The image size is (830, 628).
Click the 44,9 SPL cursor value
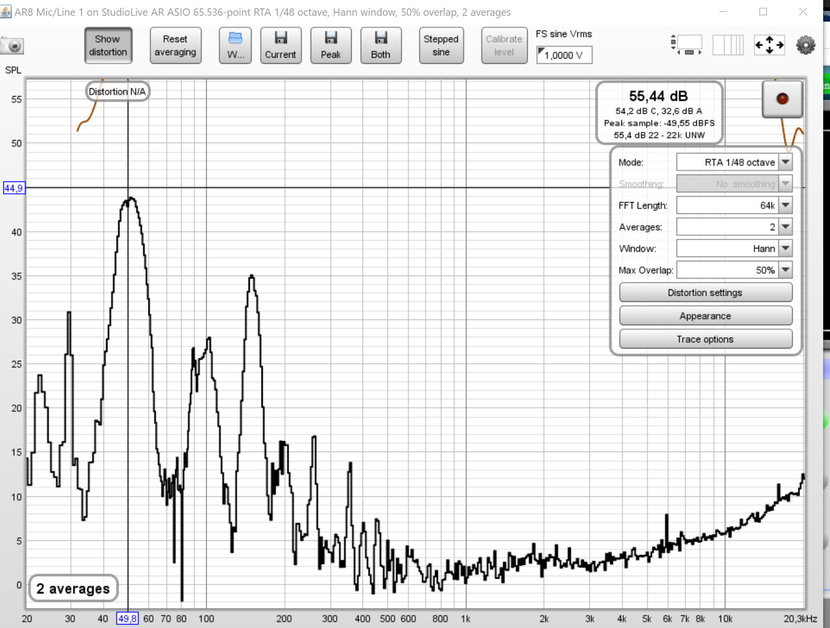point(14,188)
